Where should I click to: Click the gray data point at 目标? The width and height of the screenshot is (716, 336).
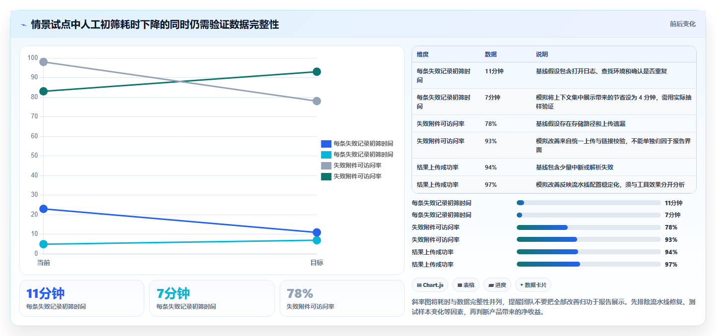tap(317, 101)
